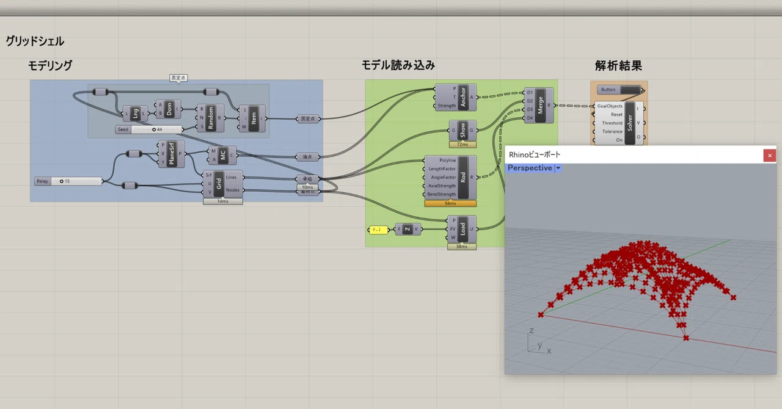The height and width of the screenshot is (409, 782).
Task: Click the Button toggle above Solver
Action: 620,90
